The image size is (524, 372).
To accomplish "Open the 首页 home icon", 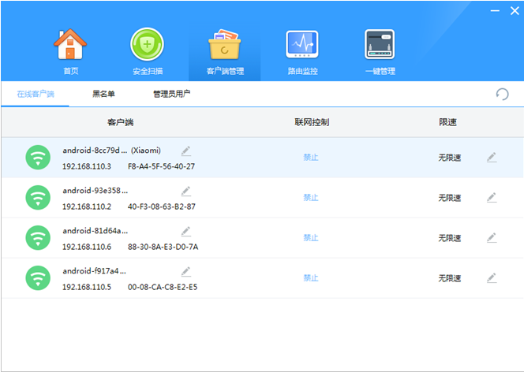I will 71,47.
